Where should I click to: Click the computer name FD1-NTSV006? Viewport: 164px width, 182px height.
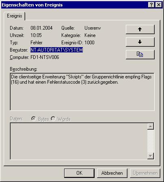pos(45,57)
